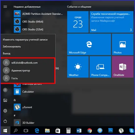Launch Chrome from the taskbar
The image size is (135, 135).
point(90,131)
